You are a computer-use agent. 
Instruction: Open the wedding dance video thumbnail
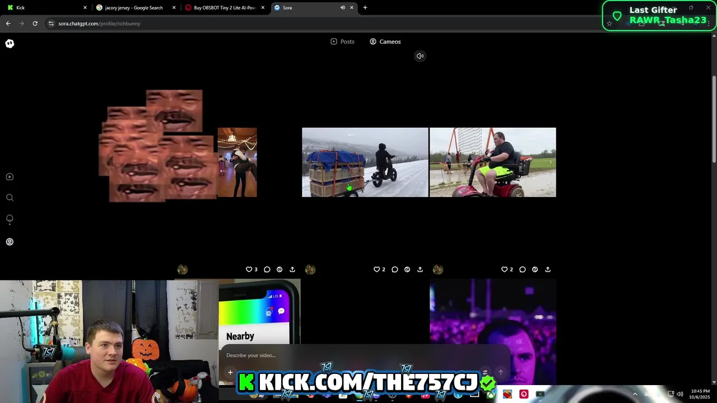coord(237,162)
